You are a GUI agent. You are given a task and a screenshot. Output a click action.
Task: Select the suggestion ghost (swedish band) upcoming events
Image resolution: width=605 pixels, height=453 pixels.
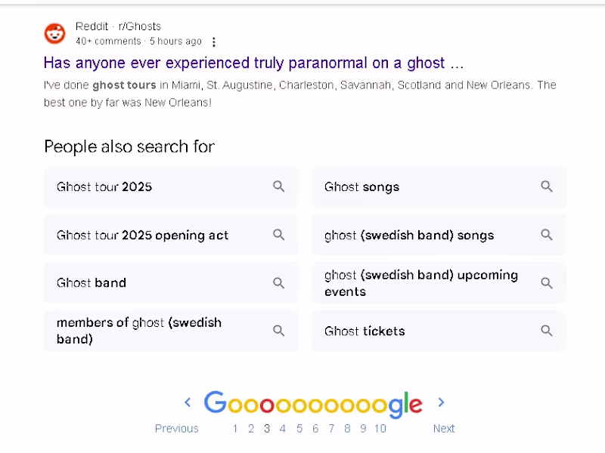pyautogui.click(x=421, y=283)
